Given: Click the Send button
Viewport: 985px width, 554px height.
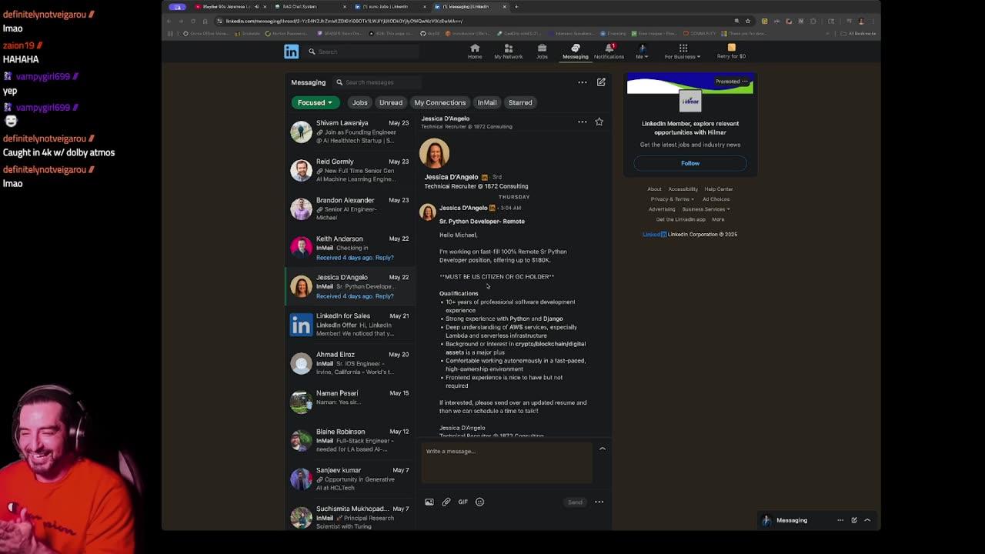Looking at the screenshot, I should [x=575, y=502].
